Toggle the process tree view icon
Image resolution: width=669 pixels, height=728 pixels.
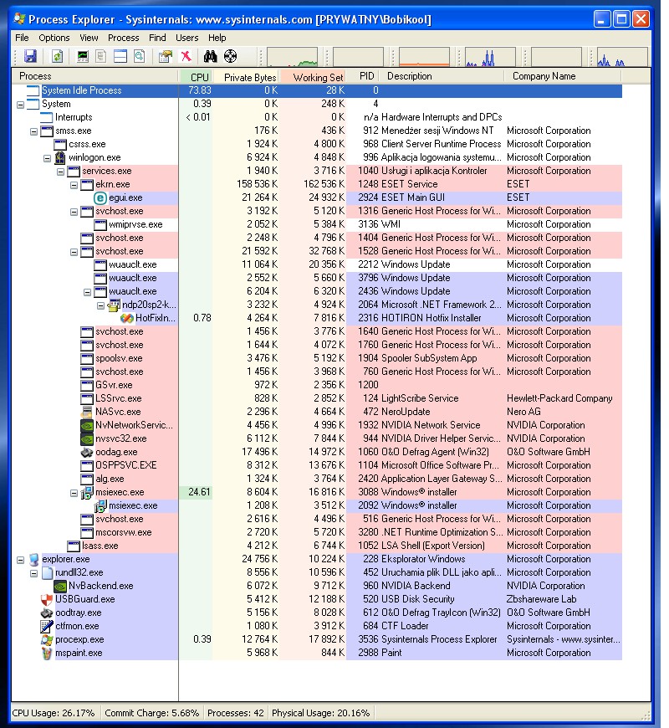101,57
